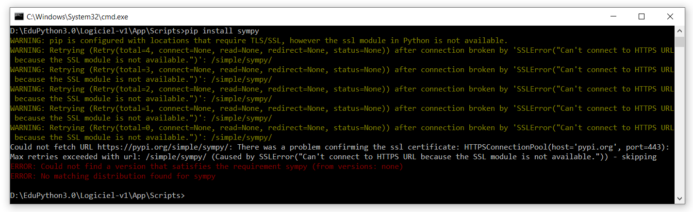Maximize the command prompt window
Image resolution: width=693 pixels, height=212 pixels.
tap(642, 16)
